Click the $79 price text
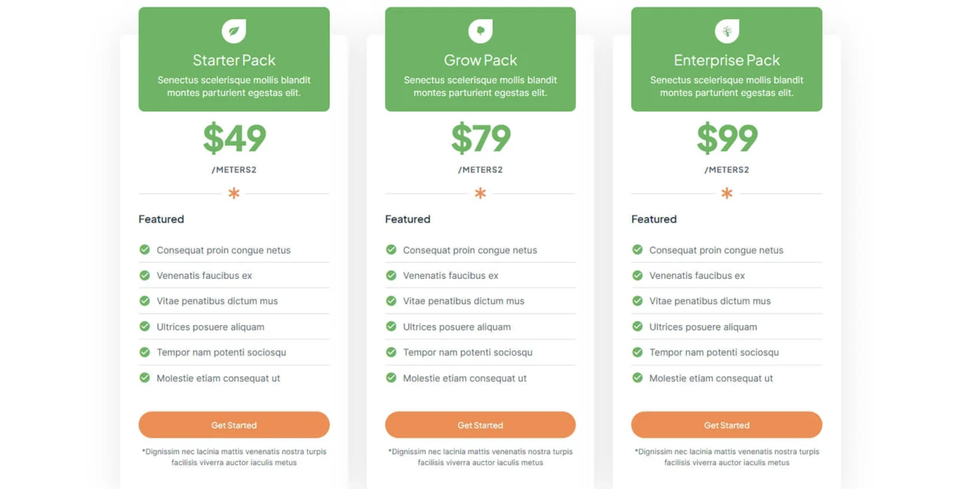The width and height of the screenshot is (961, 489). (x=480, y=138)
